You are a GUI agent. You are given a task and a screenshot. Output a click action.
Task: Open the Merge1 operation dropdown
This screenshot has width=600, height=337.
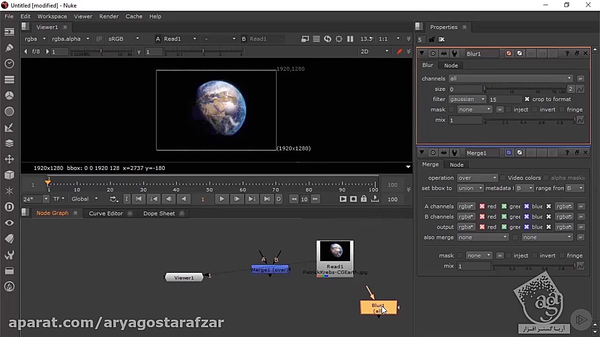(x=477, y=177)
